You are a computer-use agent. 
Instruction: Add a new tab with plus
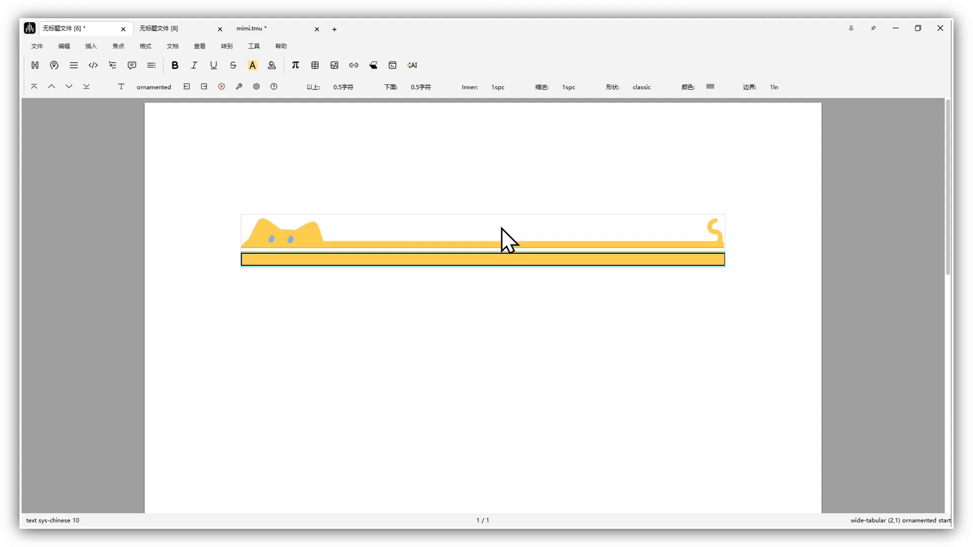tap(334, 29)
